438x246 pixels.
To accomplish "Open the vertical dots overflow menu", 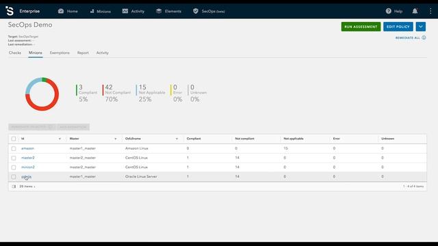I will coord(430,11).
